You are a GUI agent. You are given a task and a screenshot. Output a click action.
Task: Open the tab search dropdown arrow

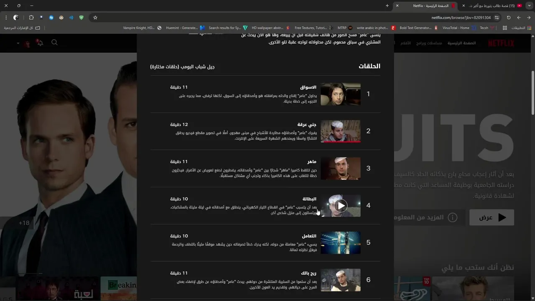point(529,5)
